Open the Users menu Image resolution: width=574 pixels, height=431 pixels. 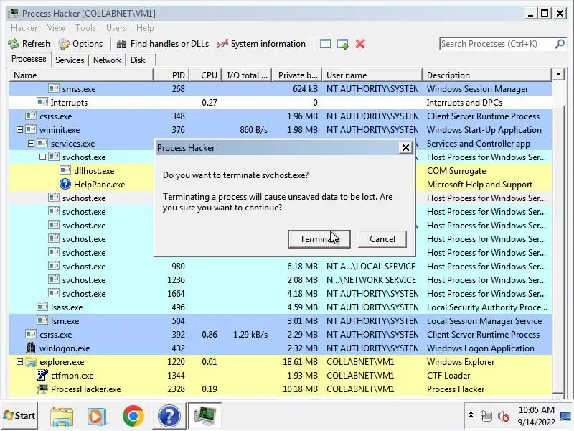116,28
